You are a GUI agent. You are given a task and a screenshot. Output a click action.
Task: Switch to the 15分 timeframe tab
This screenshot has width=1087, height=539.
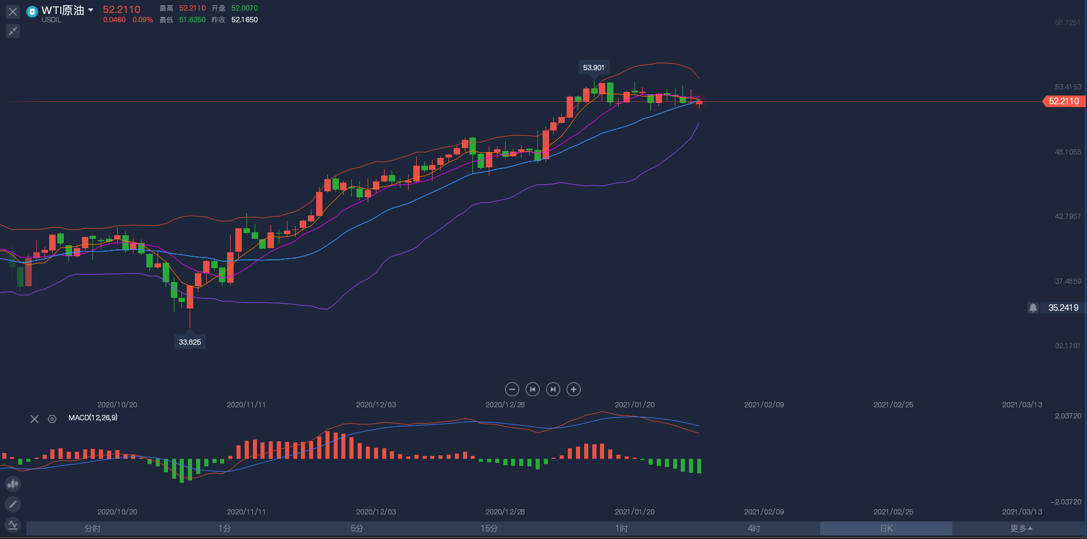489,528
